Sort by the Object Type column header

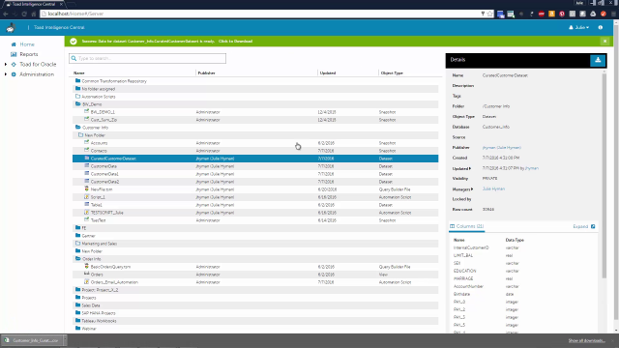coord(392,73)
